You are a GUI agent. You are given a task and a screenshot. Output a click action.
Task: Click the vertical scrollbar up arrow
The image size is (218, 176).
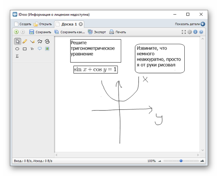point(202,39)
